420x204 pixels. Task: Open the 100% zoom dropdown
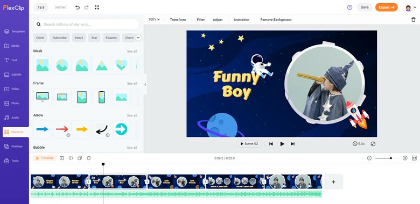pos(154,19)
